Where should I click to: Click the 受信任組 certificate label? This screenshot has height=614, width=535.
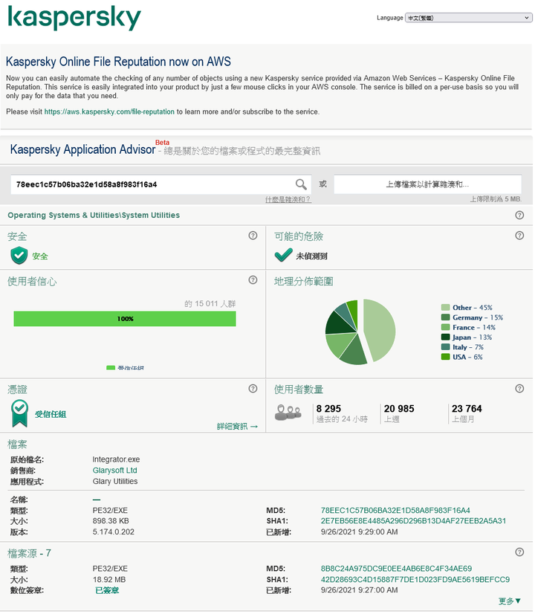tap(51, 414)
